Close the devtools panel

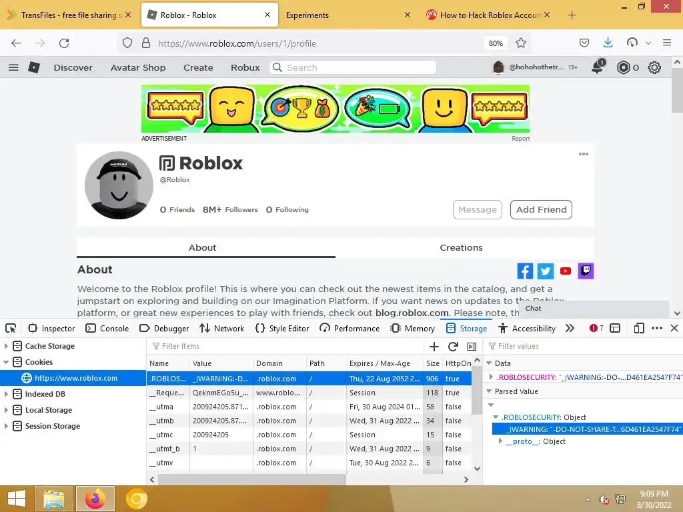(674, 328)
